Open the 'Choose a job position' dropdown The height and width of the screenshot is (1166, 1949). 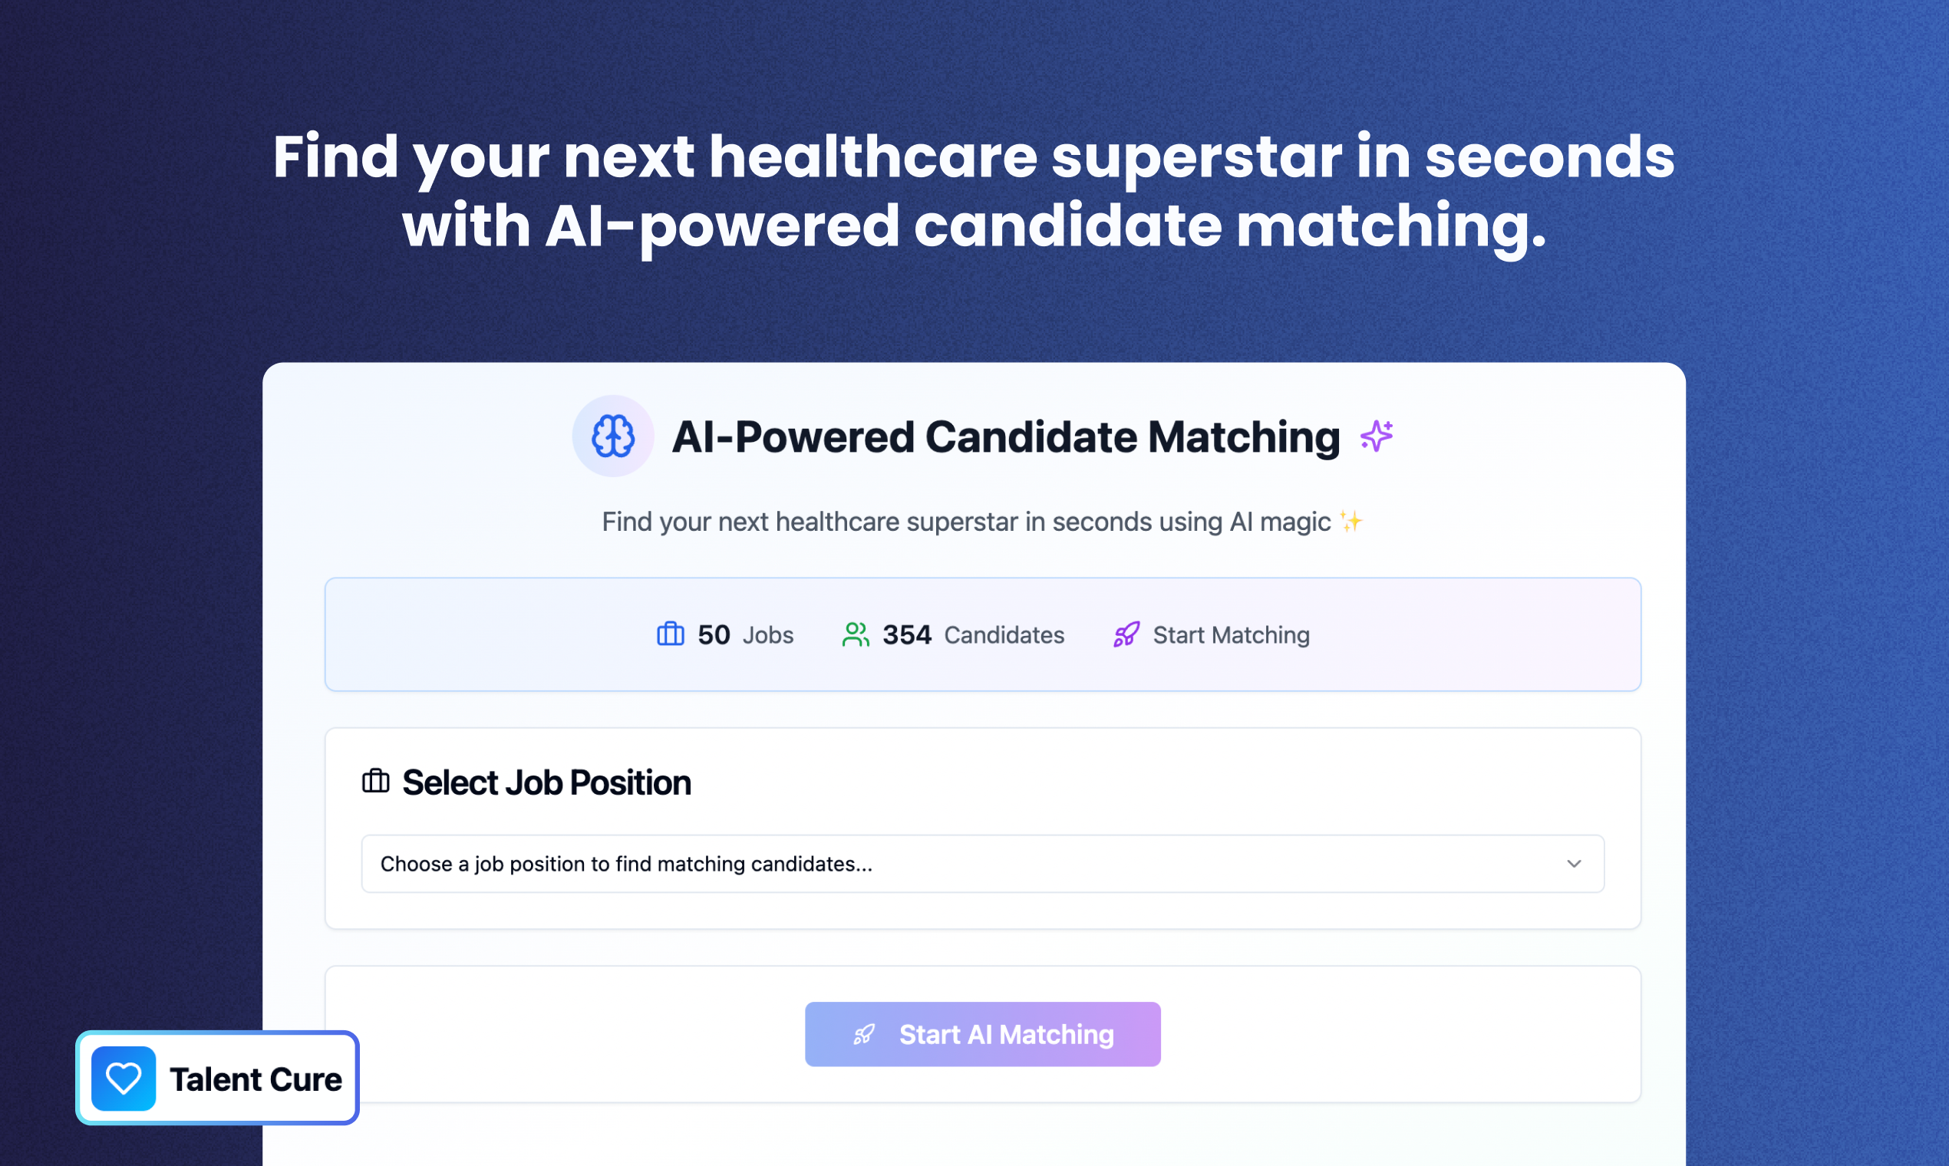(981, 864)
